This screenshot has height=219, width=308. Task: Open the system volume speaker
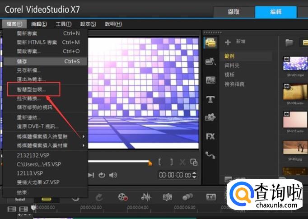click(113, 175)
